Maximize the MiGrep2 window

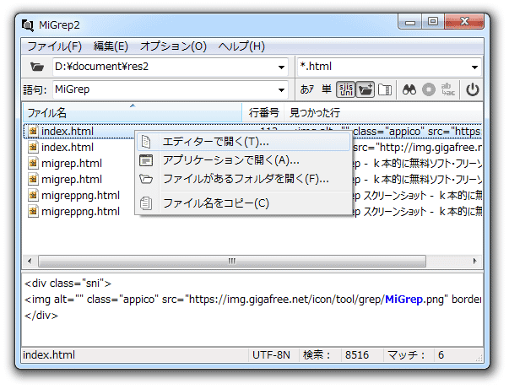(433, 22)
